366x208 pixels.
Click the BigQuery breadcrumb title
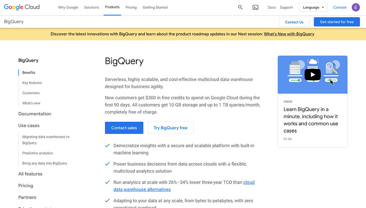[14, 22]
